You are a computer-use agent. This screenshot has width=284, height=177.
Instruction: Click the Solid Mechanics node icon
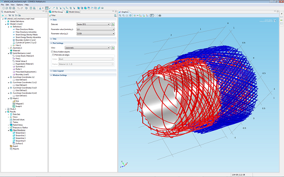[x=11, y=53]
